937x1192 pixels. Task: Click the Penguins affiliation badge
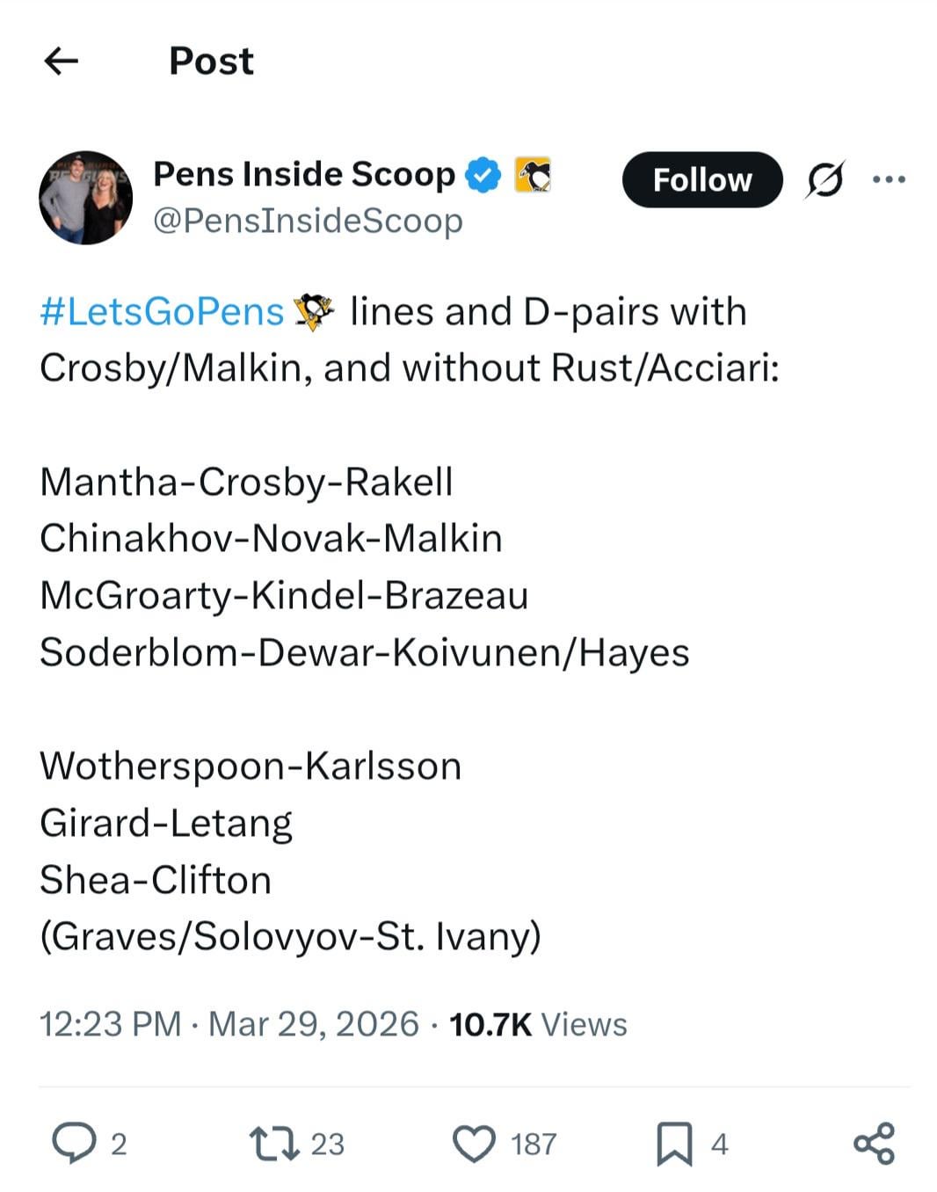point(532,174)
